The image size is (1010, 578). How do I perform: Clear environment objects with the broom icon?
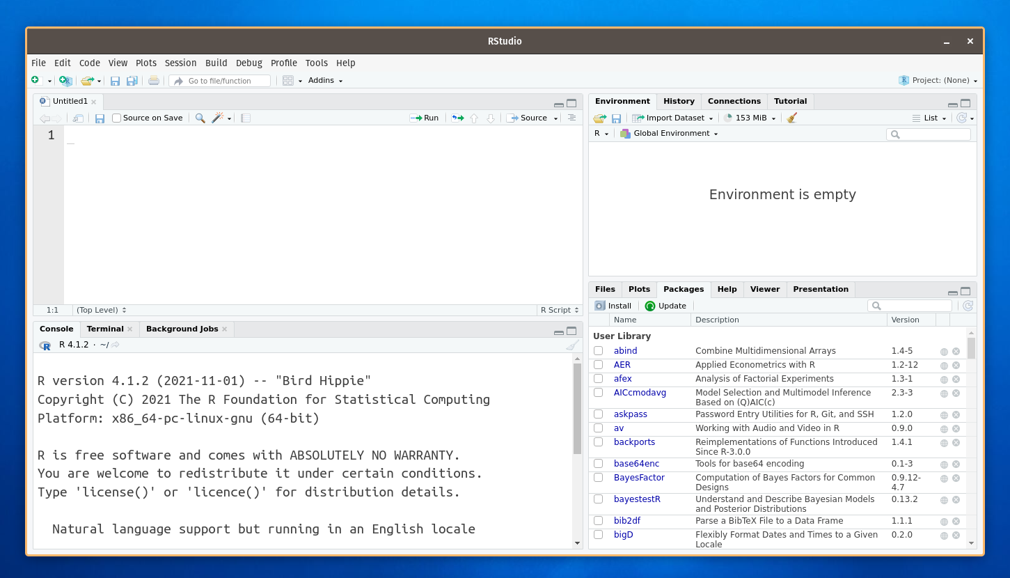point(792,118)
